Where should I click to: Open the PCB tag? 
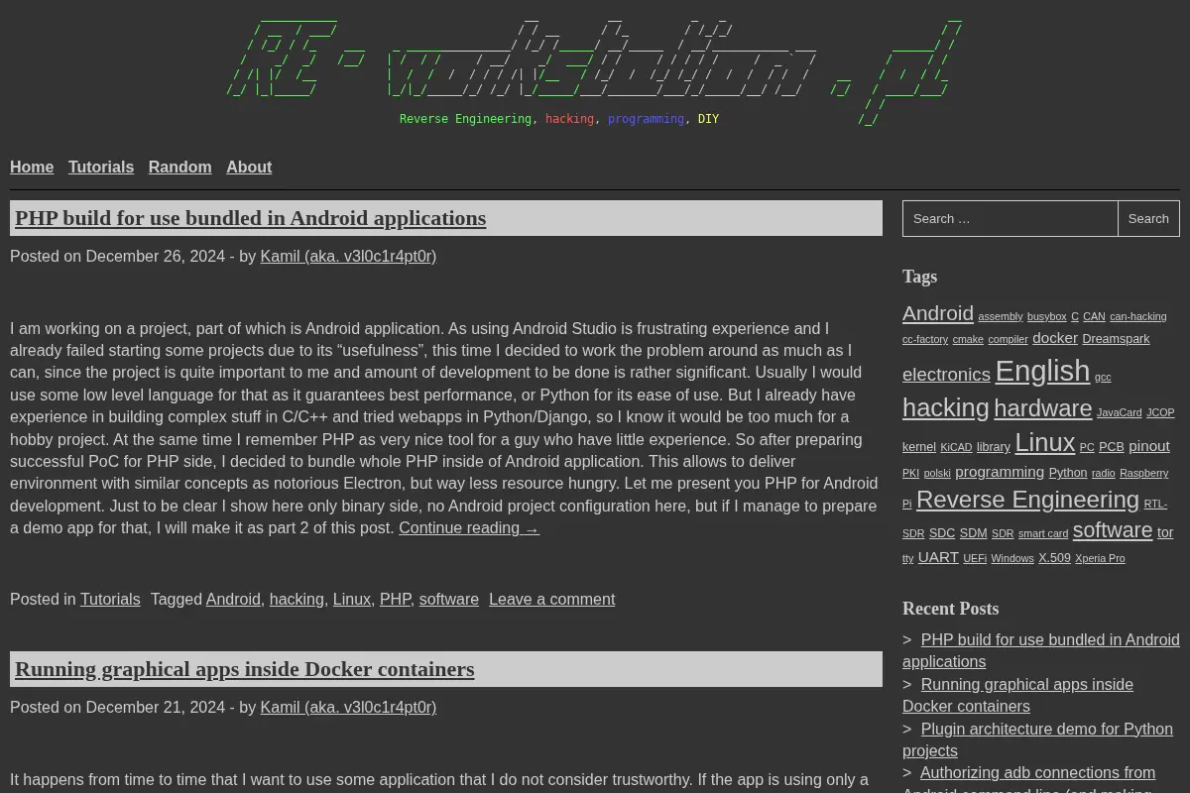pyautogui.click(x=1112, y=447)
